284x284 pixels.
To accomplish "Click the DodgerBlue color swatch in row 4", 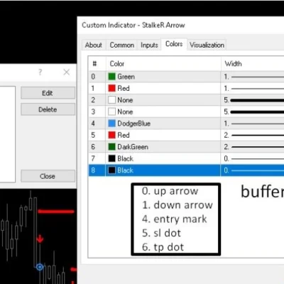I will coord(111,124).
